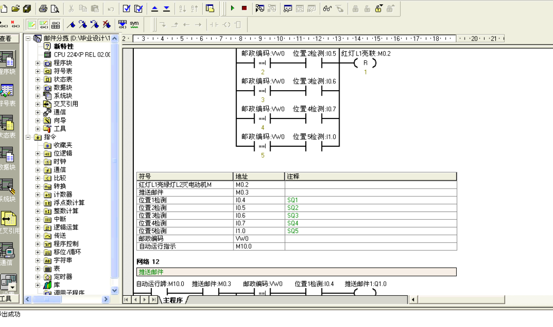Compile the current program block
This screenshot has height=327, width=553.
127,8
